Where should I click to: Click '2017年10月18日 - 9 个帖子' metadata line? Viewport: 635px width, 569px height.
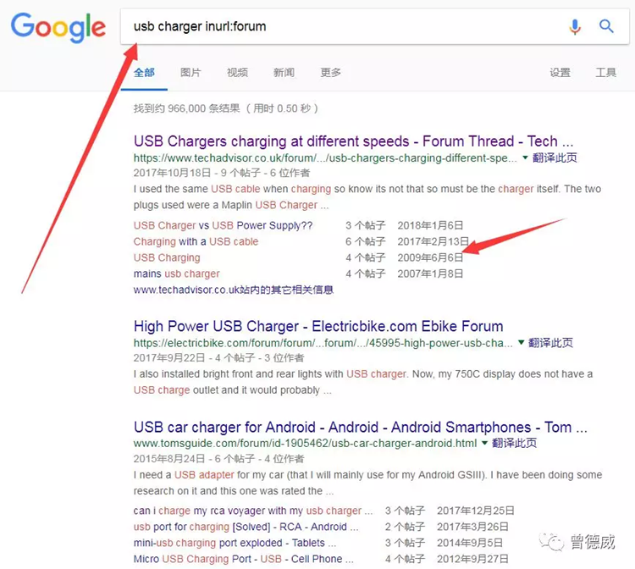pyautogui.click(x=222, y=173)
